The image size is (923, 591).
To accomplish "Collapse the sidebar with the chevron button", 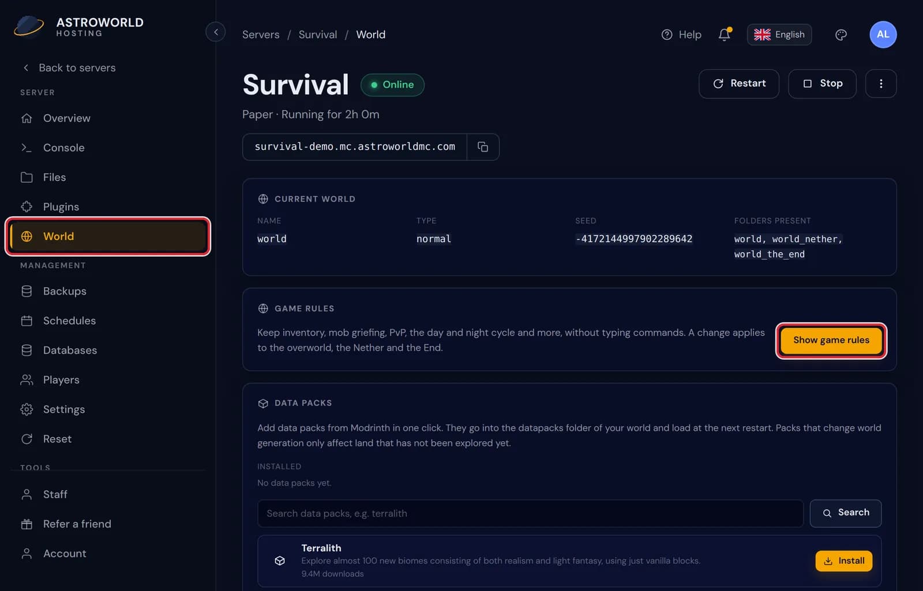I will (215, 32).
